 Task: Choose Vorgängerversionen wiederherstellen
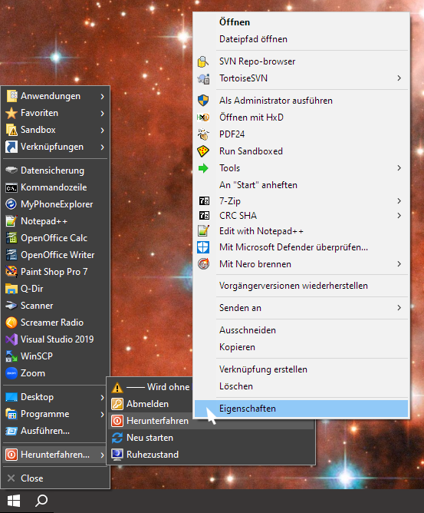301,286
